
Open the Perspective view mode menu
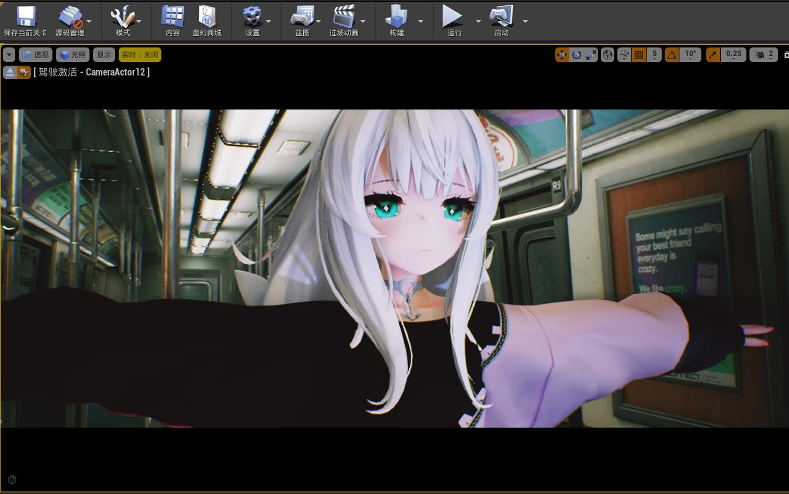tap(36, 55)
